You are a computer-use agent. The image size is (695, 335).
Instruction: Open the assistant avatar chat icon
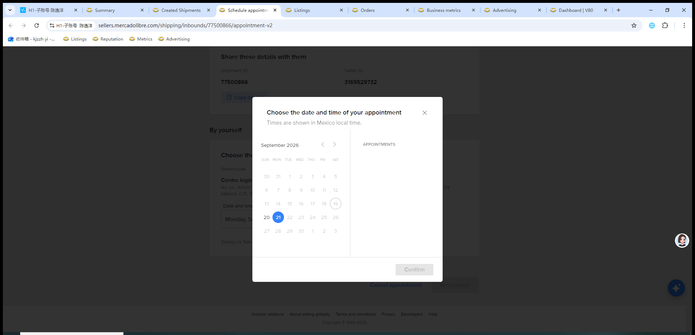[682, 241]
